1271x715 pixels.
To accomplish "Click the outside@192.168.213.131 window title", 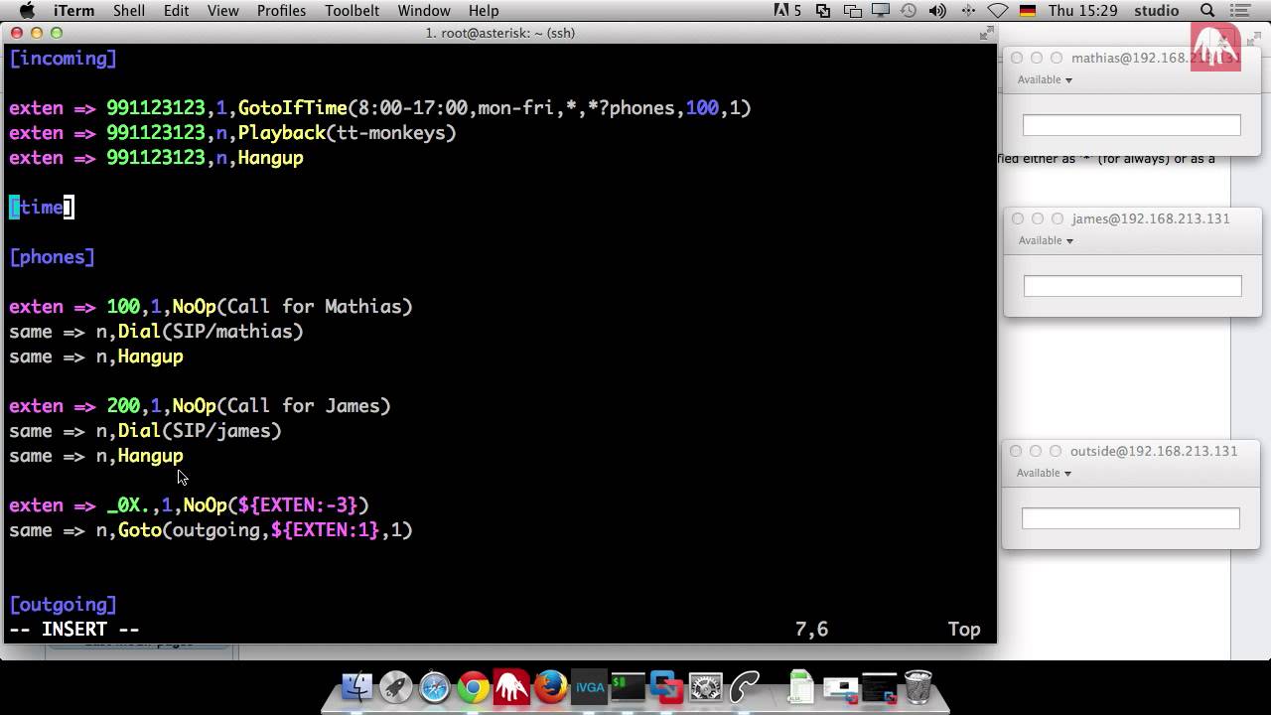I will [1154, 451].
